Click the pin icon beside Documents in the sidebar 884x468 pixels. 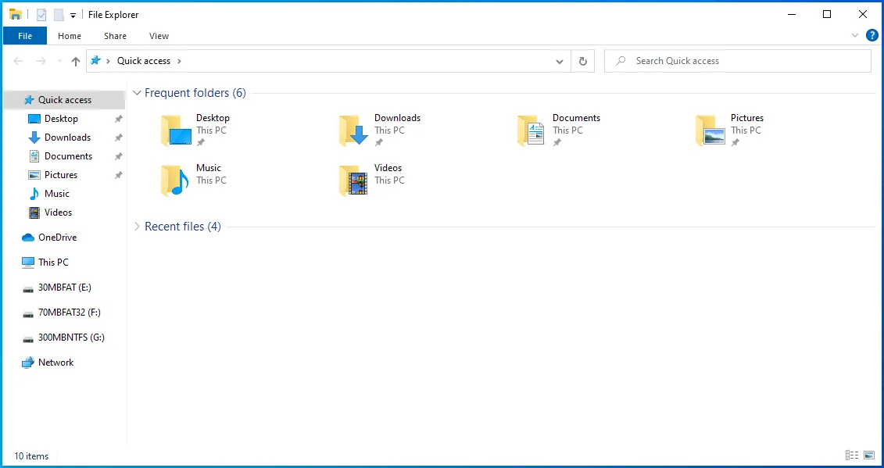[118, 156]
